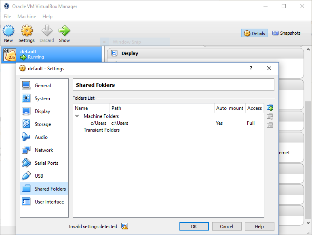Select the default running VM entry
Viewport: 312px width, 235px height.
pyautogui.click(x=52, y=55)
